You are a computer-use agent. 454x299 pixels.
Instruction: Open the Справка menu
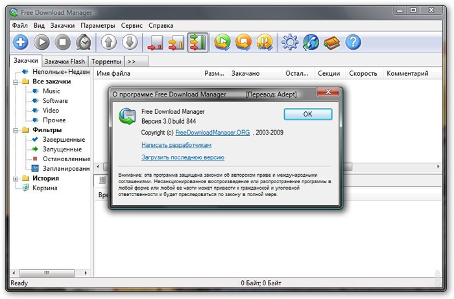[x=161, y=25]
